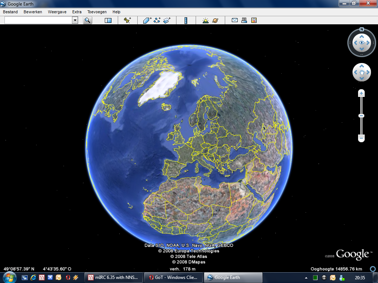Click the North 'N' compass button
The image size is (378, 283).
tap(362, 29)
